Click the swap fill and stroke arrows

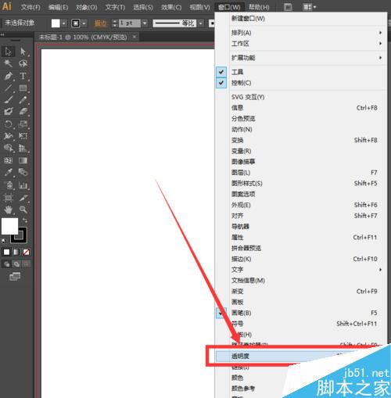25,221
